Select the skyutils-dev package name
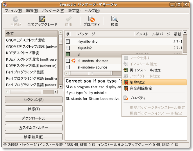Image resolution: width=193 pixels, height=151 pixels. pos(87,42)
